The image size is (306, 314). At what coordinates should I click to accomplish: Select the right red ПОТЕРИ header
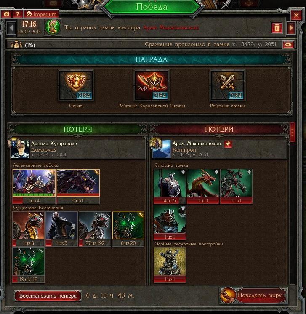point(219,129)
